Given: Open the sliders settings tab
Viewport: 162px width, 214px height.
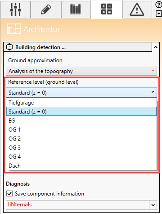Looking at the screenshot, I should tap(15, 9).
